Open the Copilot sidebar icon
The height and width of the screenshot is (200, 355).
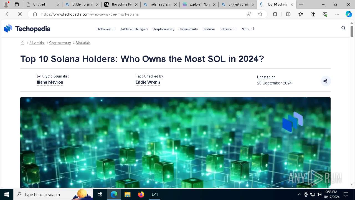click(x=349, y=14)
